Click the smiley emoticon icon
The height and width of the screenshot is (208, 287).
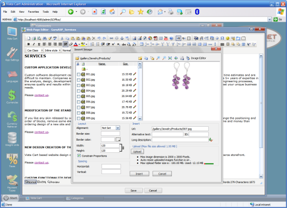click(x=227, y=38)
